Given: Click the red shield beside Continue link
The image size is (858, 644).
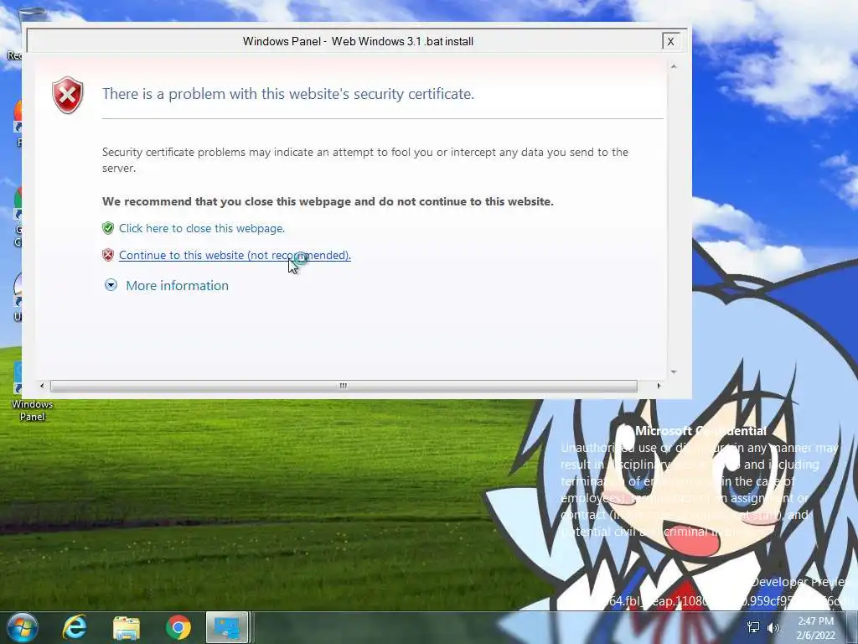Looking at the screenshot, I should pyautogui.click(x=108, y=255).
